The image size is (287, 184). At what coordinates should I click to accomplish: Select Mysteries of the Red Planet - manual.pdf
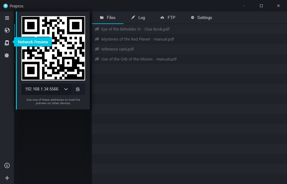click(138, 39)
